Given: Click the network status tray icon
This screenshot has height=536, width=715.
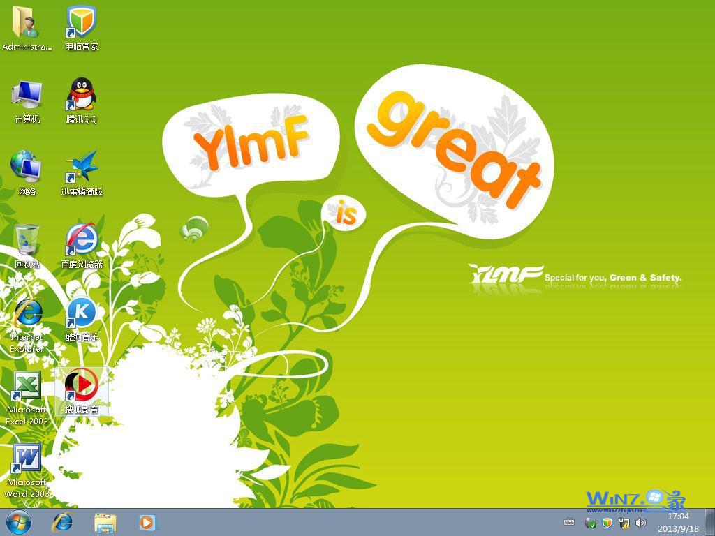Looking at the screenshot, I should [x=623, y=523].
